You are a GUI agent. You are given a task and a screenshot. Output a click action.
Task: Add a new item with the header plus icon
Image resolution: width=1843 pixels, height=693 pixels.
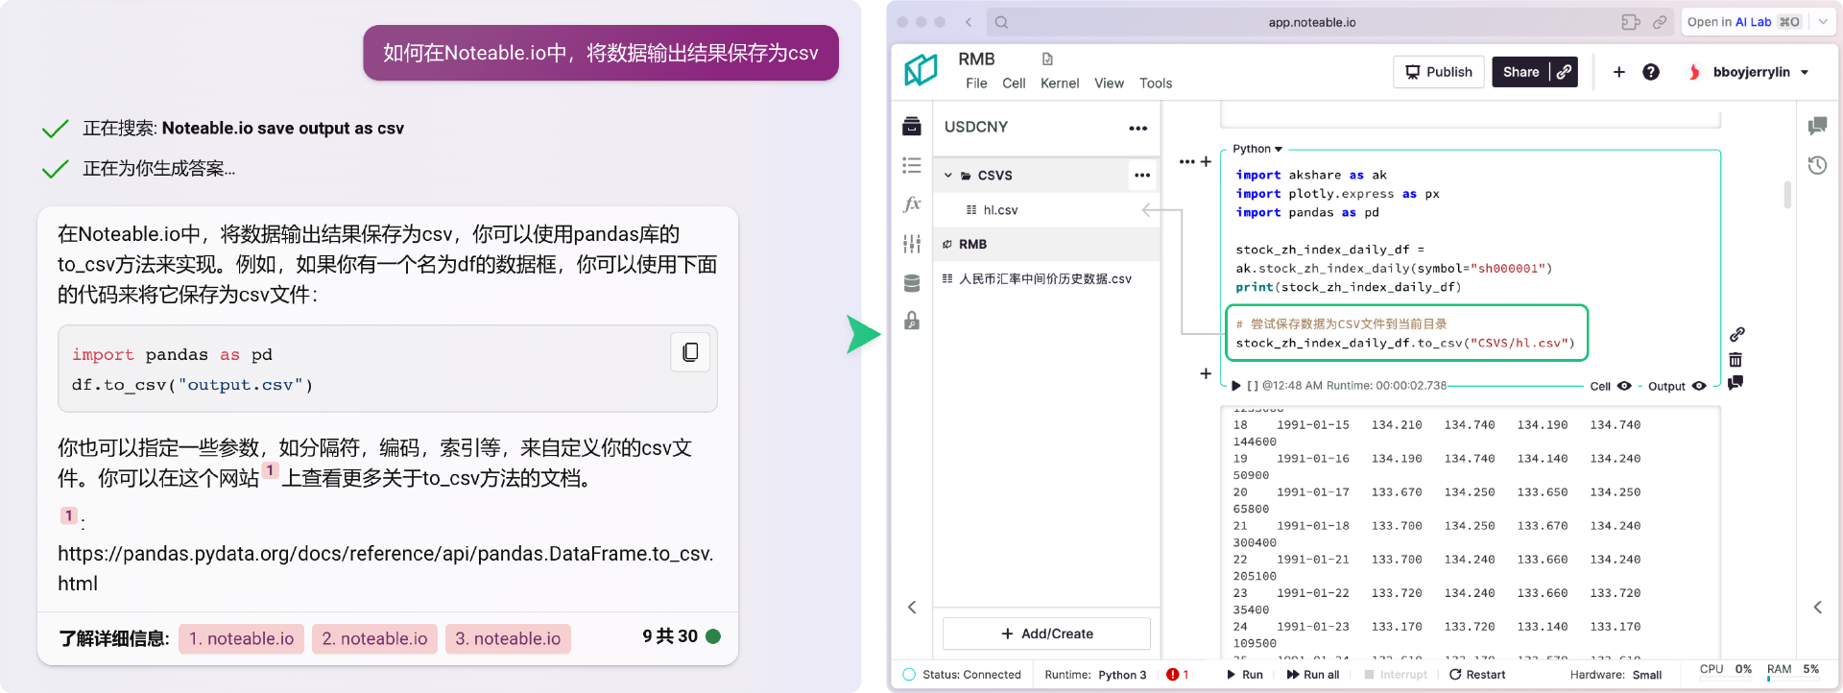point(1618,72)
